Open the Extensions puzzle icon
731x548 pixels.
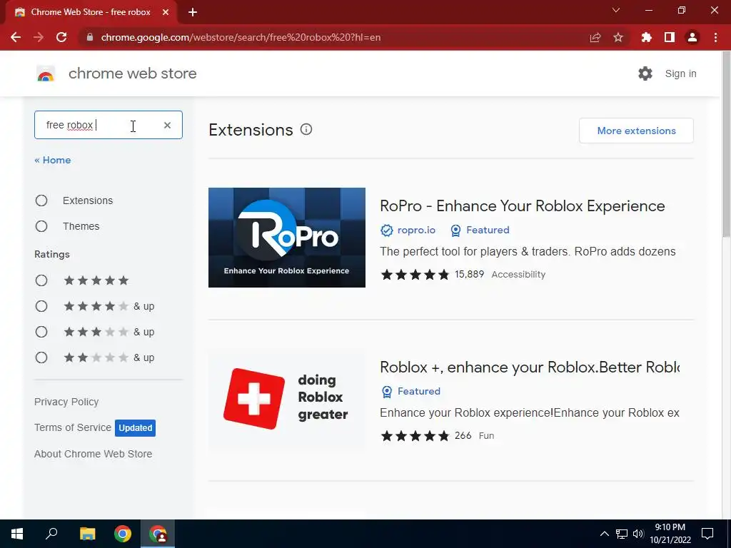point(646,37)
